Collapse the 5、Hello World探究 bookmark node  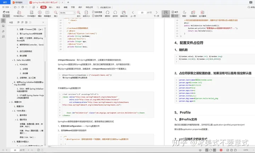[x=12, y=60]
